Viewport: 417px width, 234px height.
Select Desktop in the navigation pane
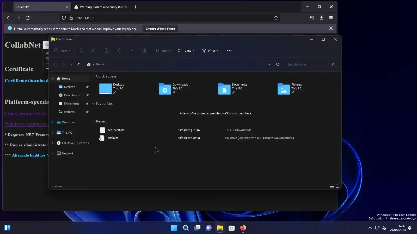tap(70, 87)
